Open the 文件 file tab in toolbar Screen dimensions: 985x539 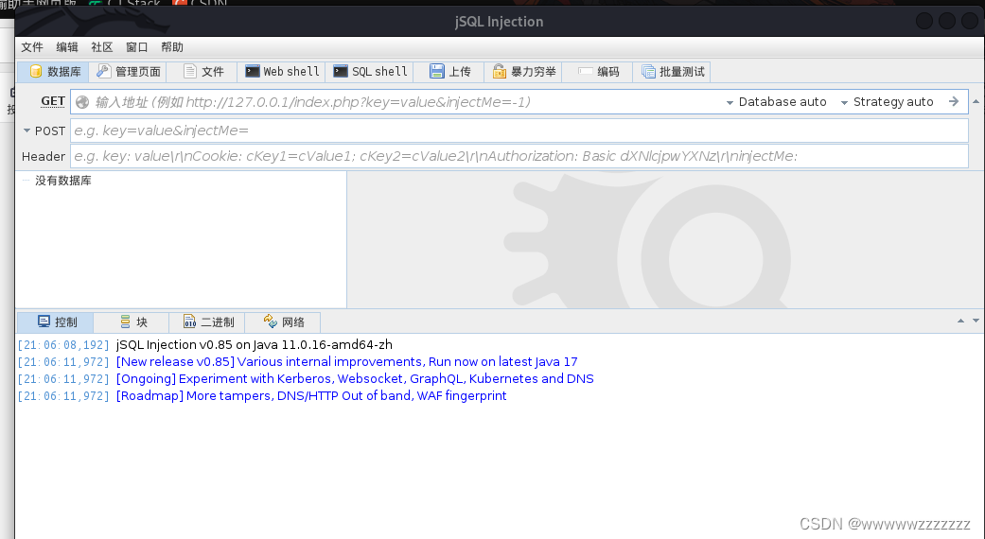point(202,72)
